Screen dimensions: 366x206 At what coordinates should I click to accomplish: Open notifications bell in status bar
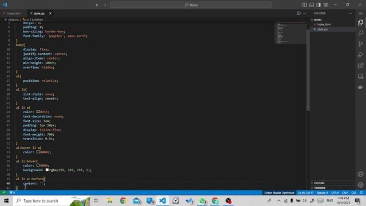(x=361, y=193)
